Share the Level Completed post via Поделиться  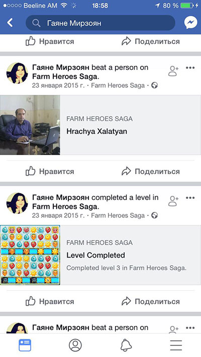pos(151,301)
